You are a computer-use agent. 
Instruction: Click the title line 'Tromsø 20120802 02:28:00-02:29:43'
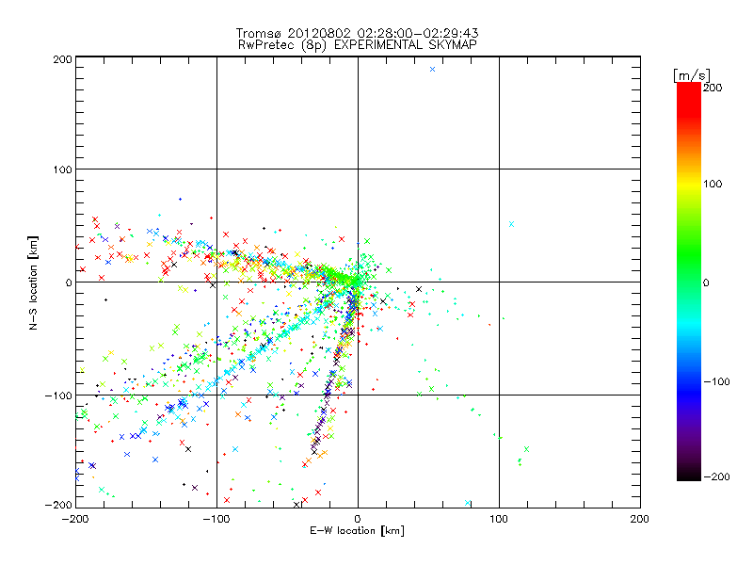(357, 33)
